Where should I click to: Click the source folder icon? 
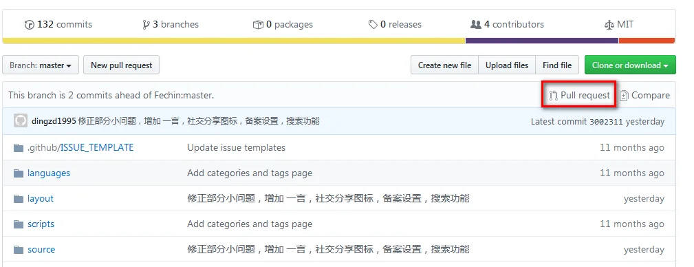click(x=18, y=250)
